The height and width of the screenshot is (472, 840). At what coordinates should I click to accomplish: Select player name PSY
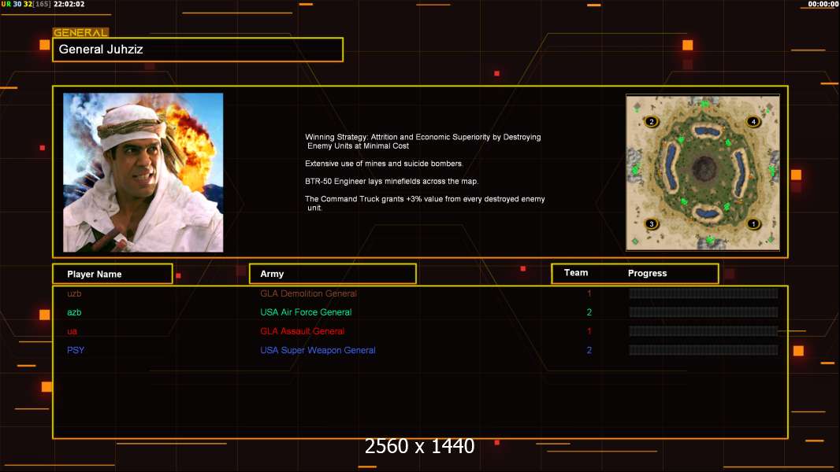(x=76, y=350)
